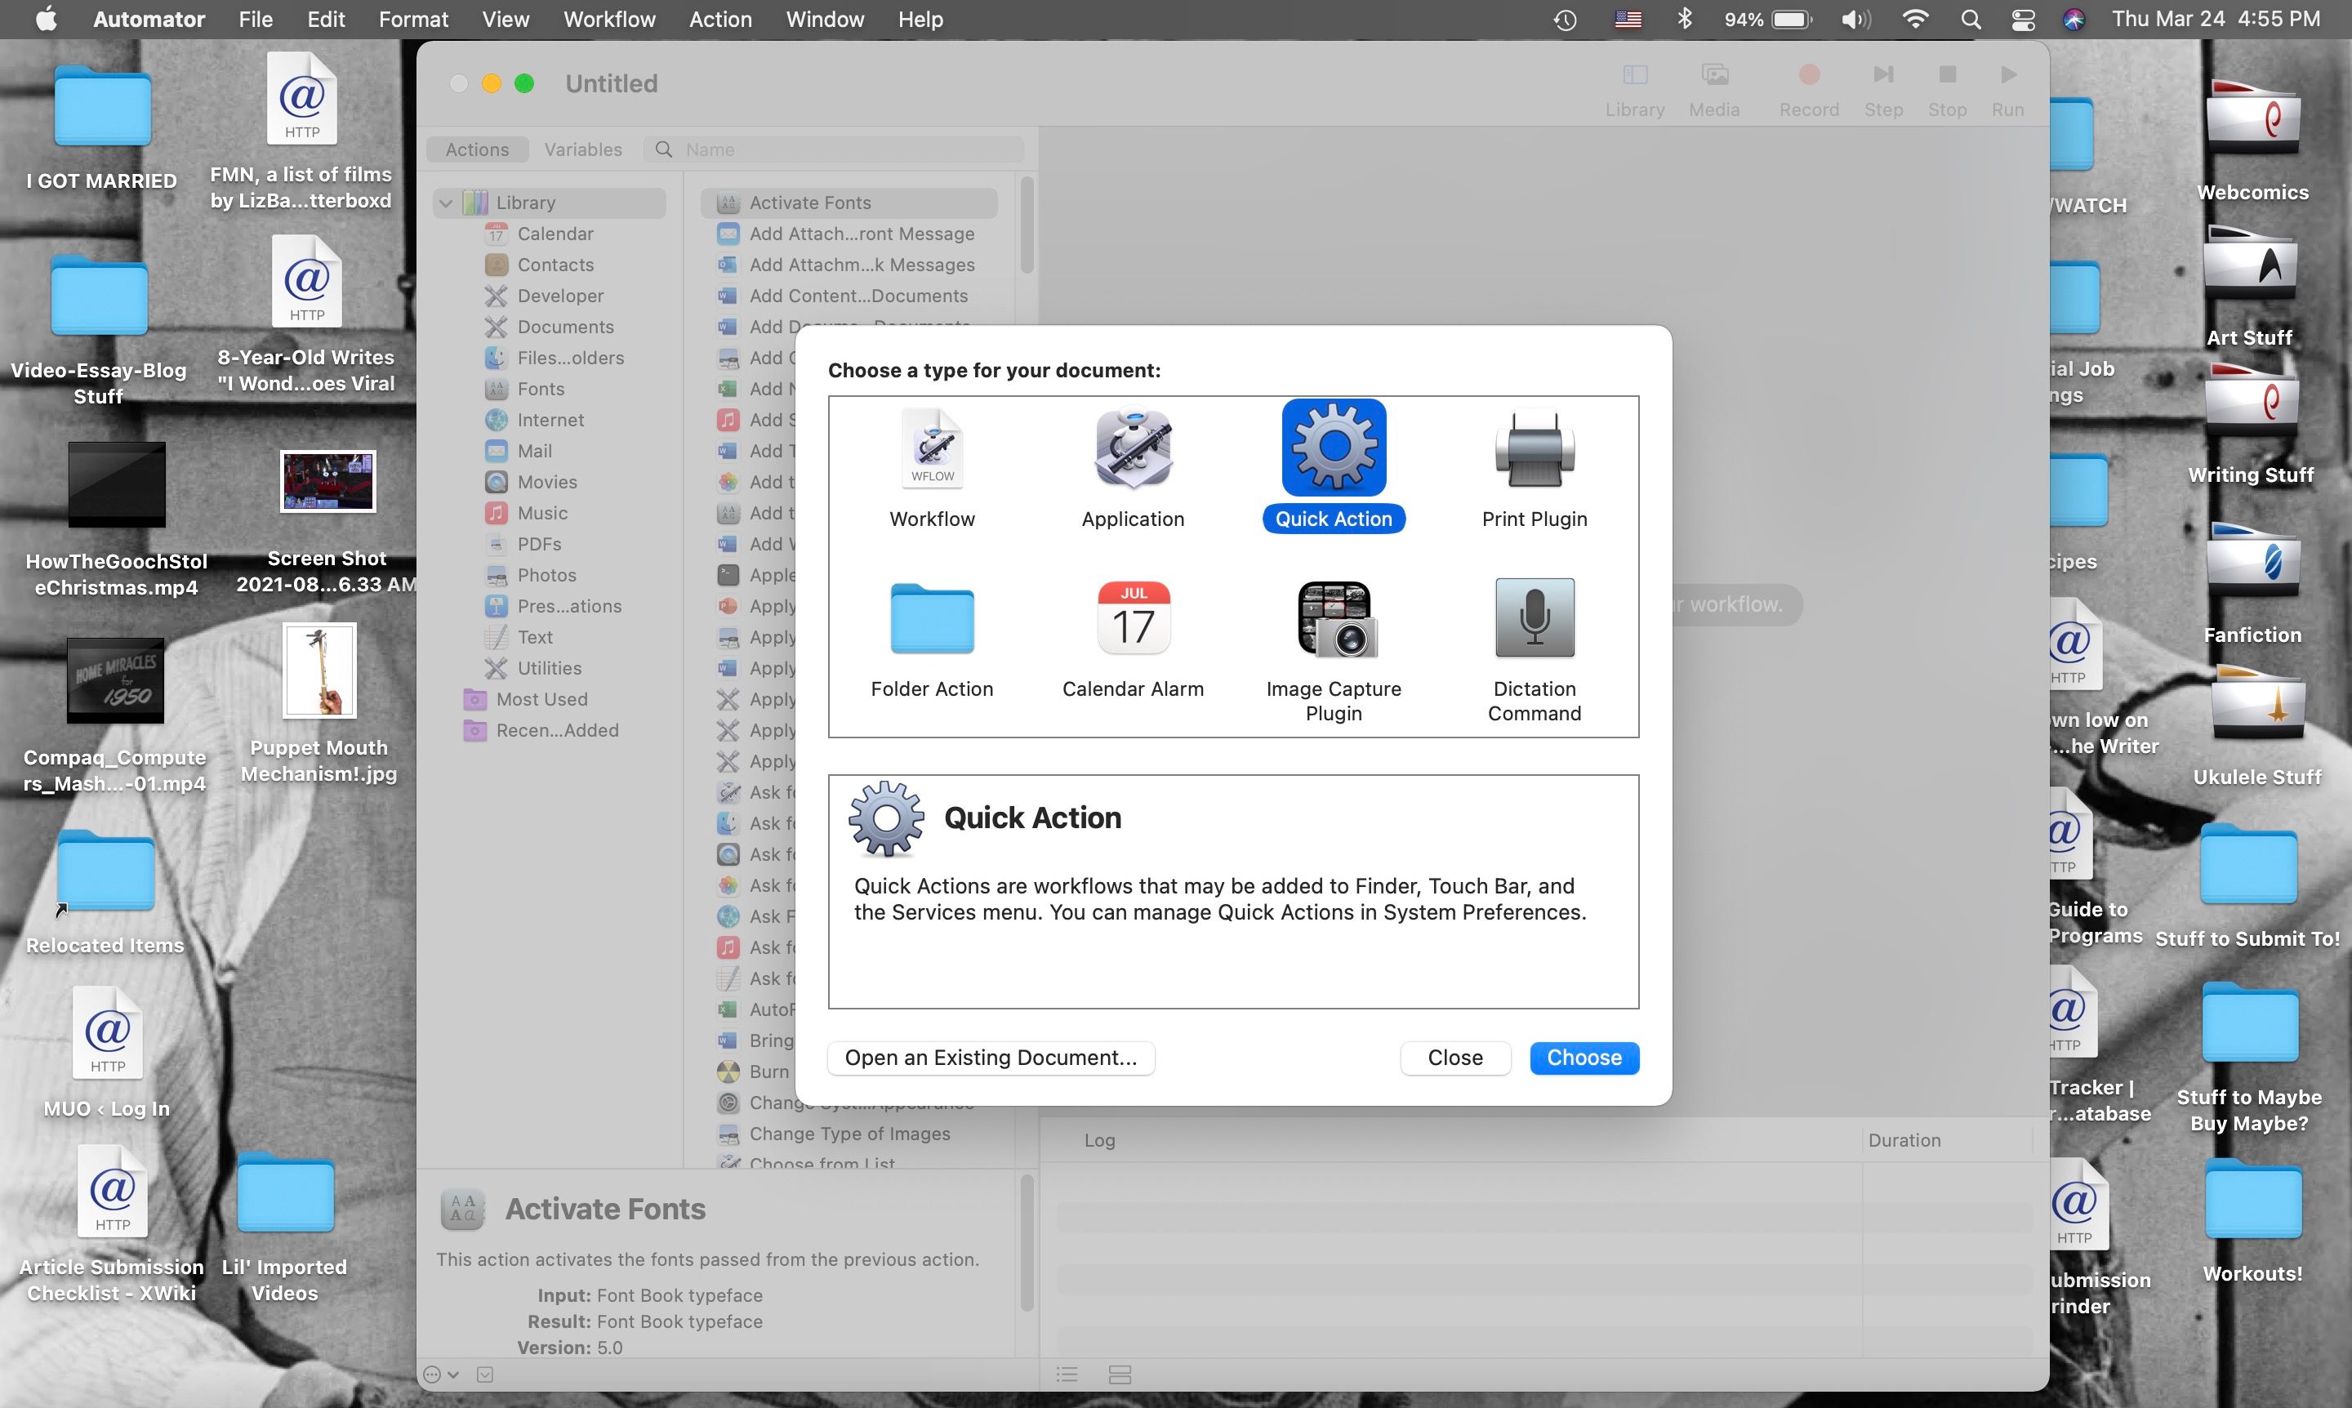Click Open an Existing Document button
This screenshot has height=1408, width=2352.
click(x=990, y=1056)
